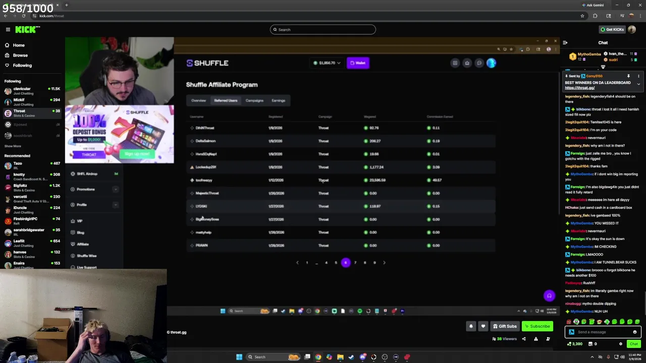Screen dimensions: 646x363
Task: Go to pagination page 7 in Shuffle
Action: click(355, 263)
